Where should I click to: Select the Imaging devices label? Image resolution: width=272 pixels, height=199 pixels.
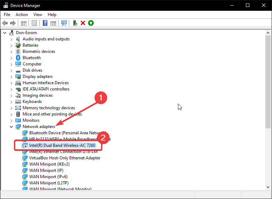click(38, 95)
